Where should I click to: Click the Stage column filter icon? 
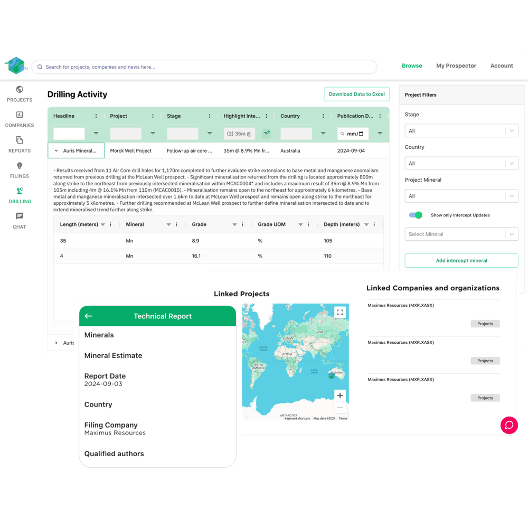coord(209,134)
